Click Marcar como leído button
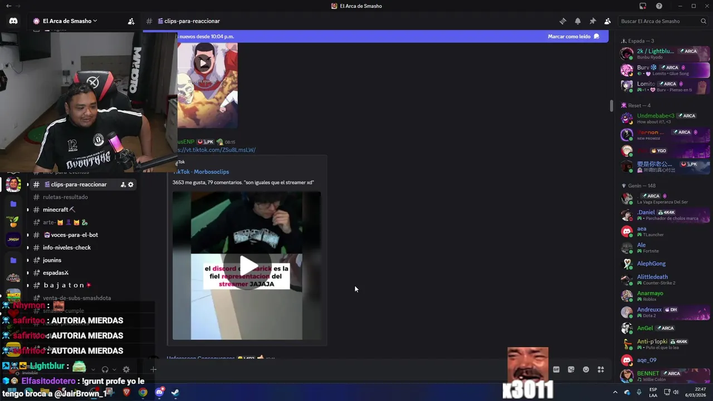The width and height of the screenshot is (713, 401). 573,36
